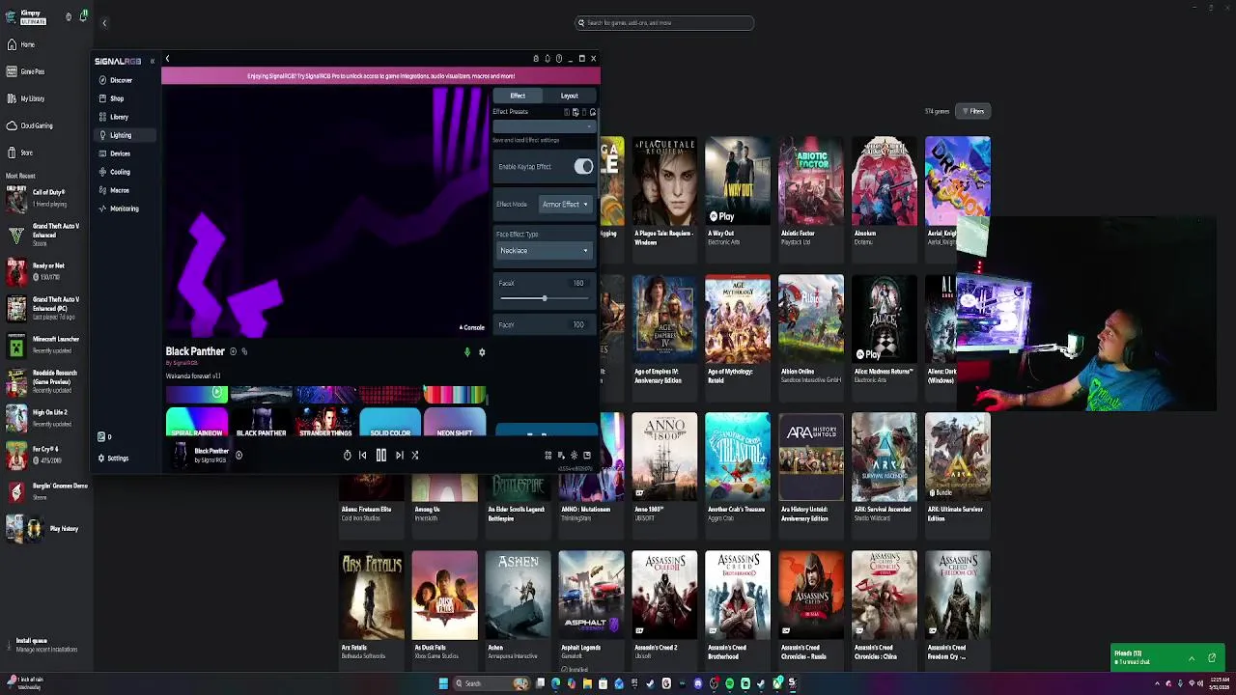Open Store in Xbox app sidebar
This screenshot has width=1236, height=695.
coord(20,153)
